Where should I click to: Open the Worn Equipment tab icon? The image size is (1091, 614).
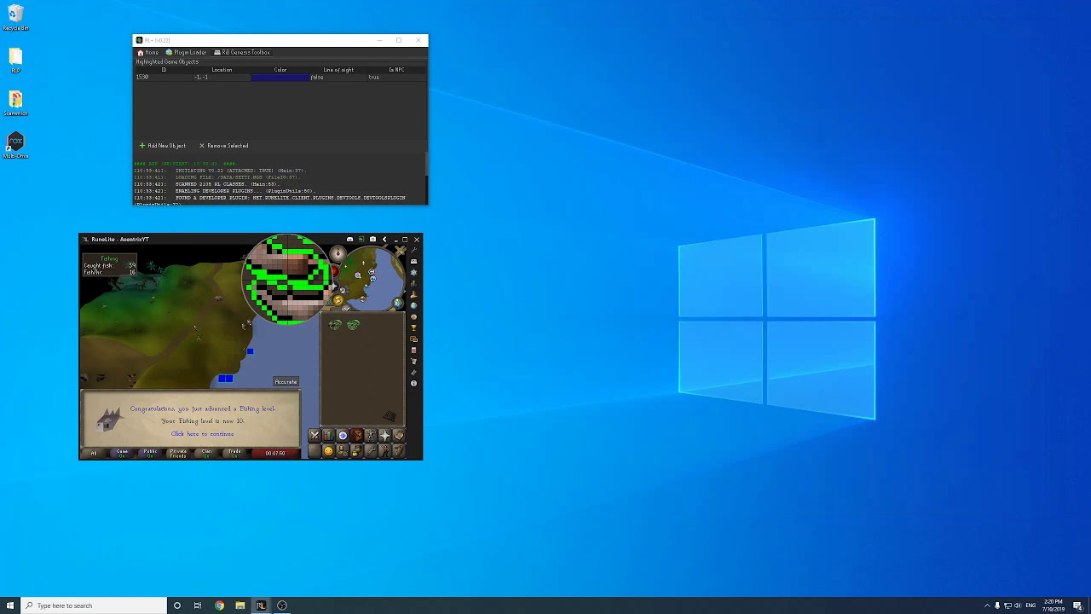coord(371,435)
